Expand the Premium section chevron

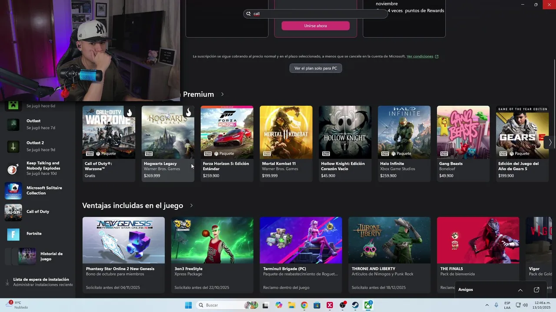pyautogui.click(x=222, y=94)
